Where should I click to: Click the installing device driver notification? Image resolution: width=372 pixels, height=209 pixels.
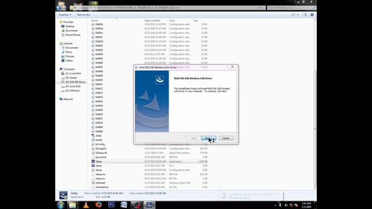251,196
